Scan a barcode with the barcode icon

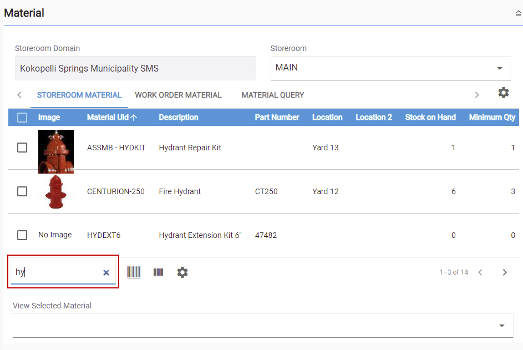[134, 272]
